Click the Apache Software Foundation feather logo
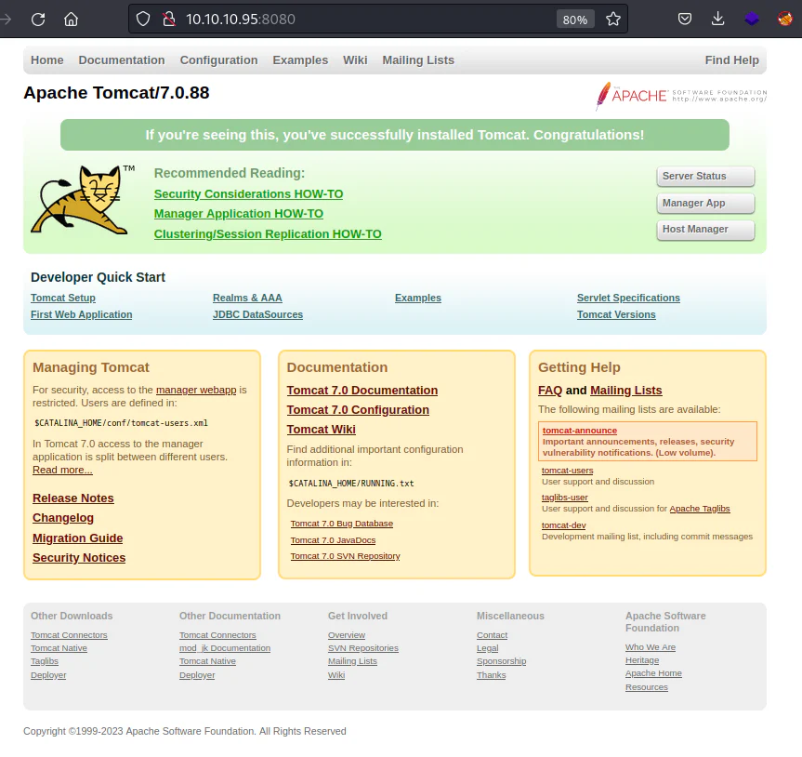Viewport: 802px width, 757px height. click(681, 96)
